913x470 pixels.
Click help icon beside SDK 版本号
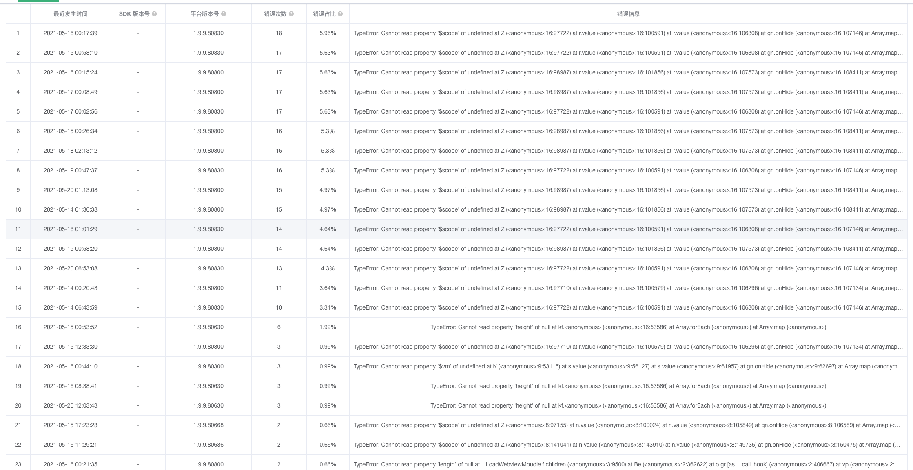pyautogui.click(x=154, y=14)
